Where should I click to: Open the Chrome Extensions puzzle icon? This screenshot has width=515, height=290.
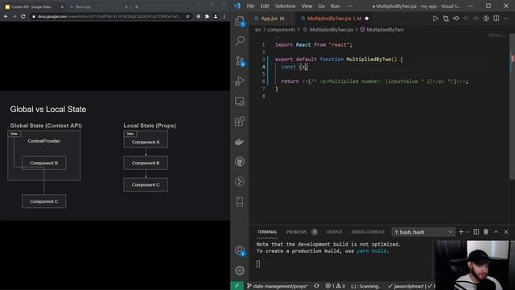[x=207, y=16]
